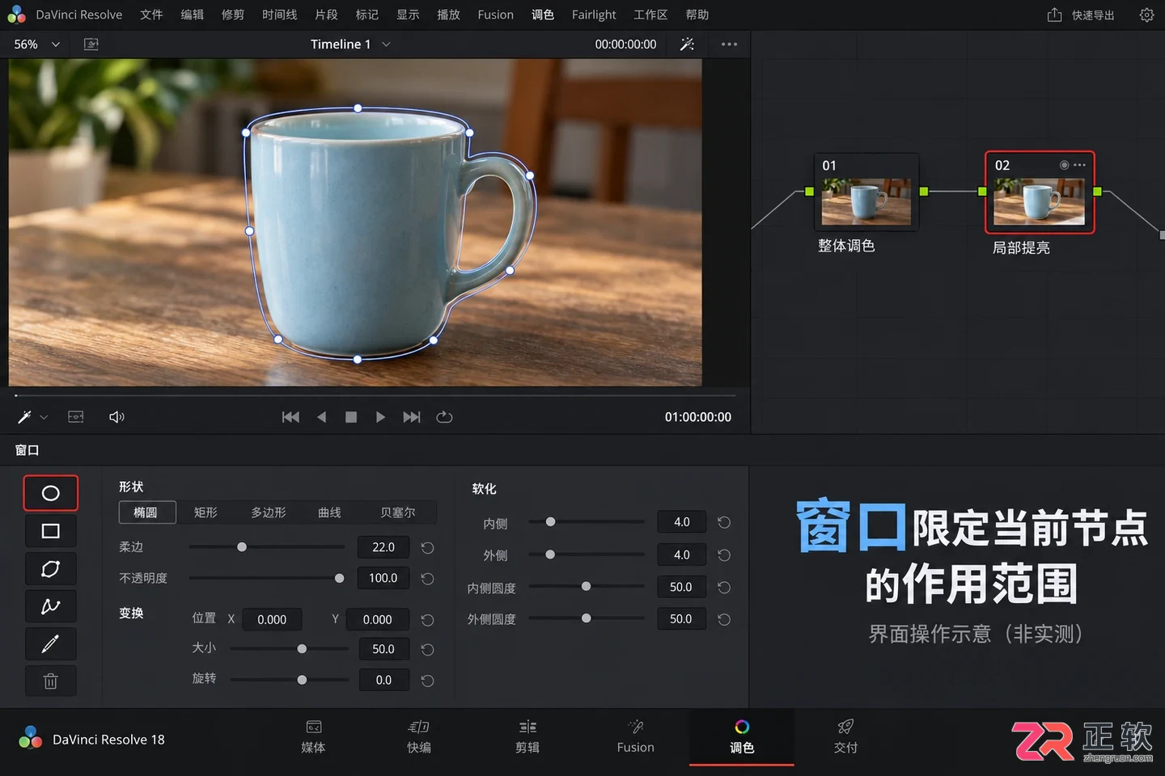Switch to the Fusion page
1165x776 pixels.
(x=635, y=736)
